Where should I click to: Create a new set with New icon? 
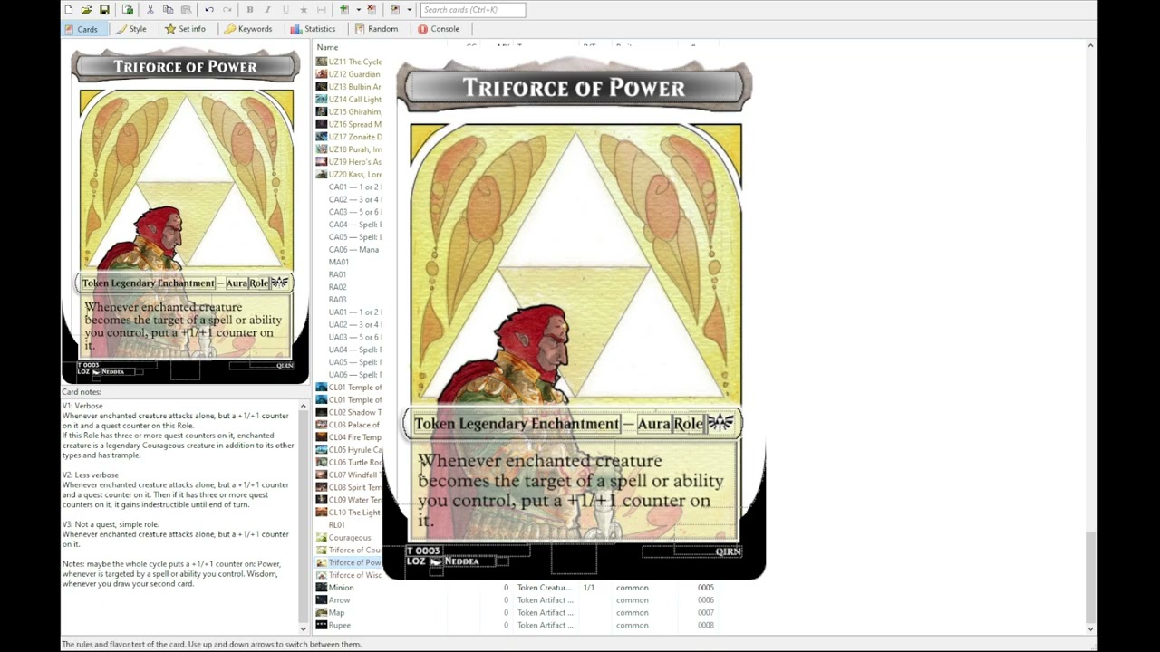tap(69, 10)
